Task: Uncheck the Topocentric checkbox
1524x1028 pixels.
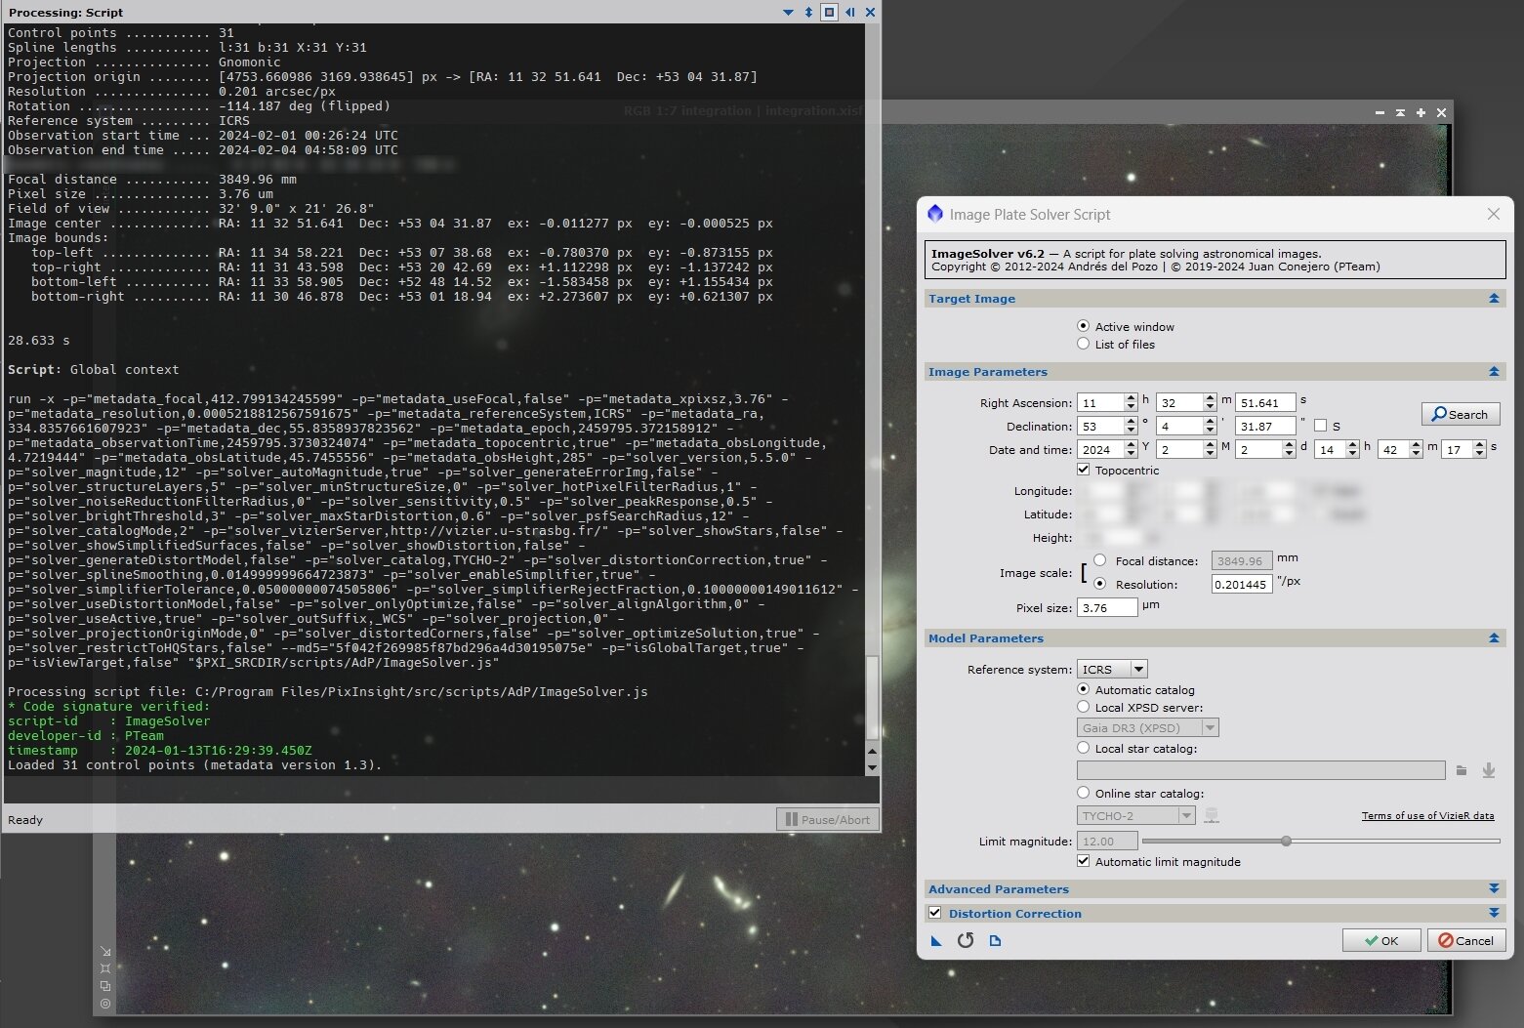Action: [x=1084, y=470]
